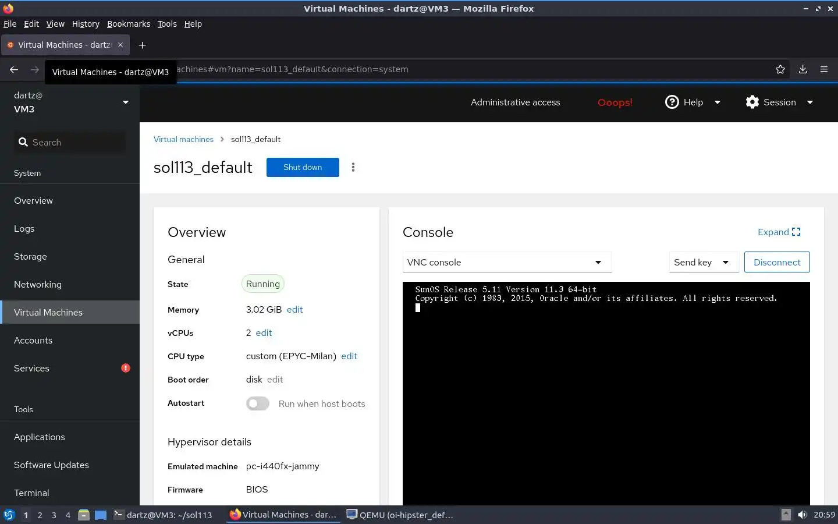Click the red Ooops! error indicator
Viewport: 838px width, 524px height.
[615, 102]
